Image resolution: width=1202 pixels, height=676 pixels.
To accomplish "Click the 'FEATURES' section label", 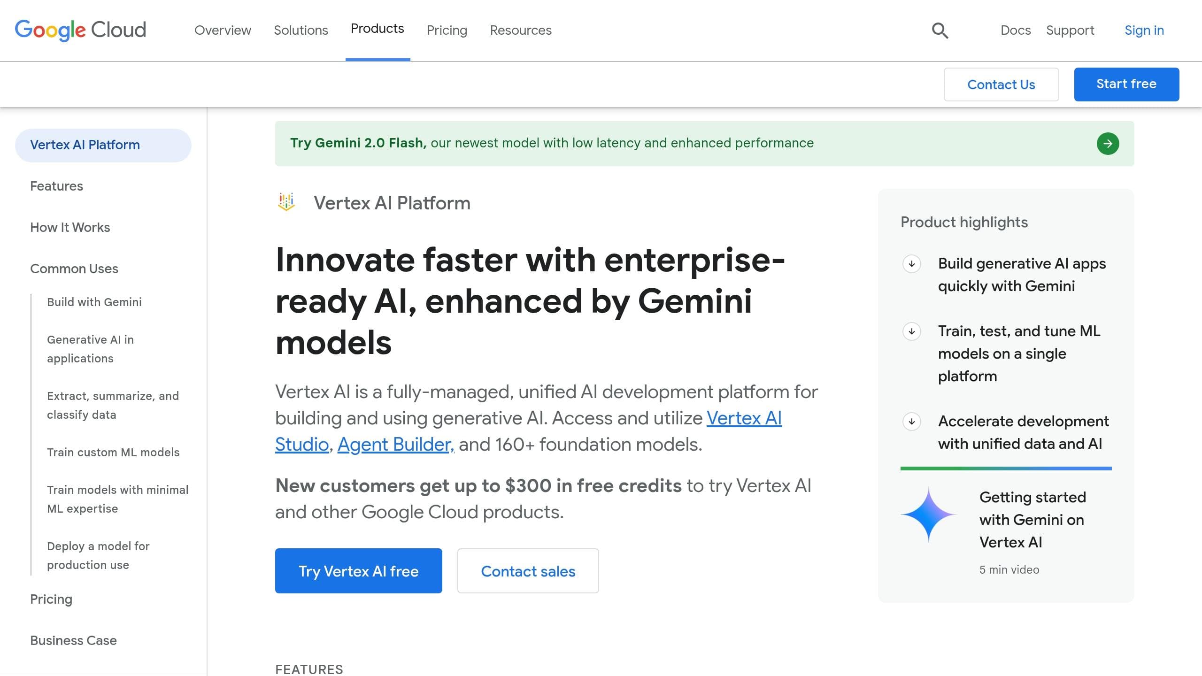I will pyautogui.click(x=309, y=669).
